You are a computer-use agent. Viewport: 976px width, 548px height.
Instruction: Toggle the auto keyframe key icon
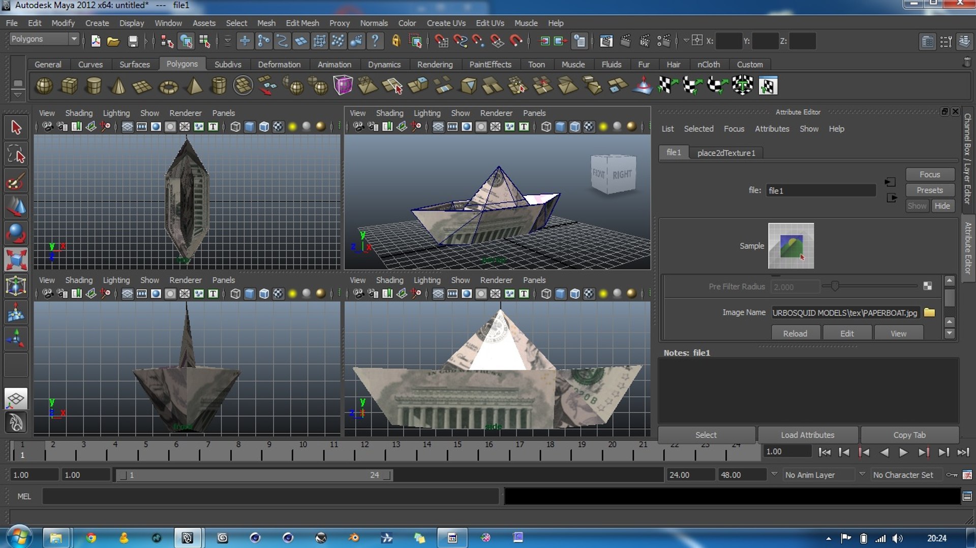951,475
